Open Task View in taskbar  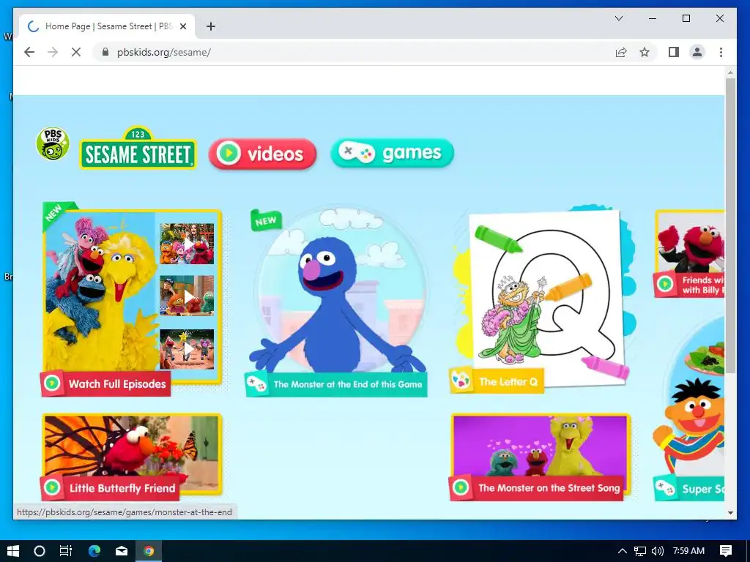point(65,551)
